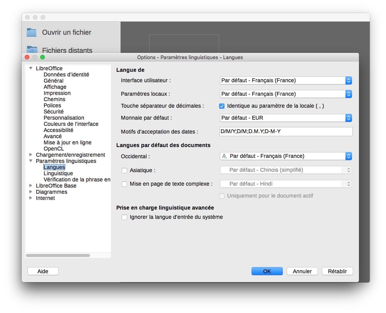Select Internet label in tree
The height and width of the screenshot is (313, 386).
(x=45, y=198)
